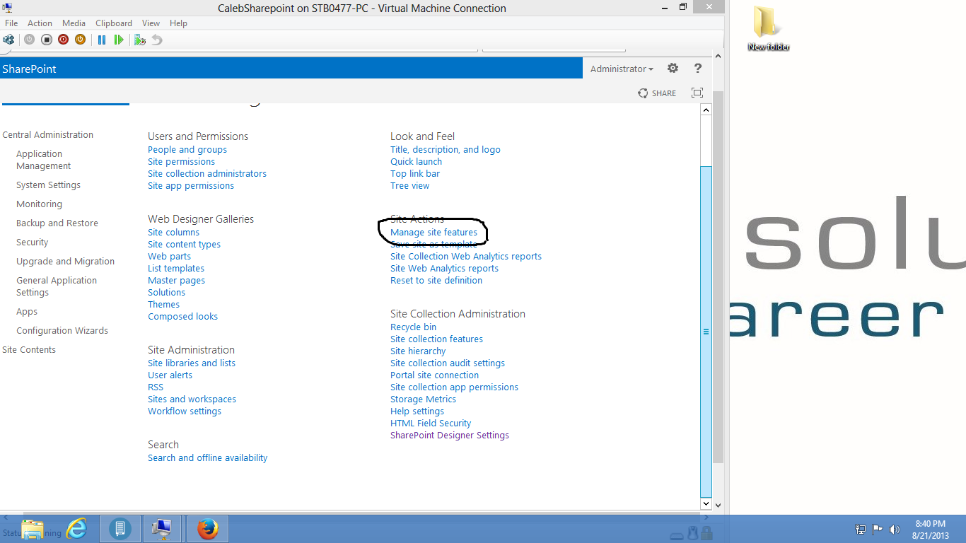Open Configuration Wizards in sidebar

click(x=62, y=331)
